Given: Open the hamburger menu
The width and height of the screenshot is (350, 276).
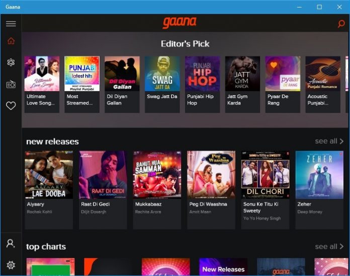Looking at the screenshot, I should pyautogui.click(x=11, y=24).
